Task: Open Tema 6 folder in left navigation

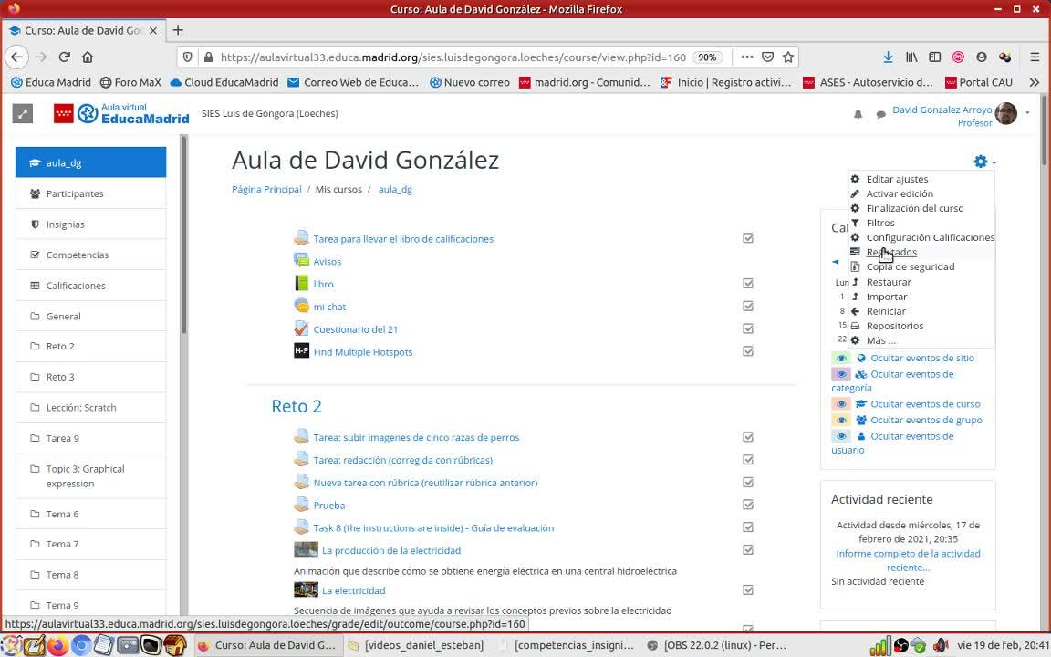Action: coord(90,515)
